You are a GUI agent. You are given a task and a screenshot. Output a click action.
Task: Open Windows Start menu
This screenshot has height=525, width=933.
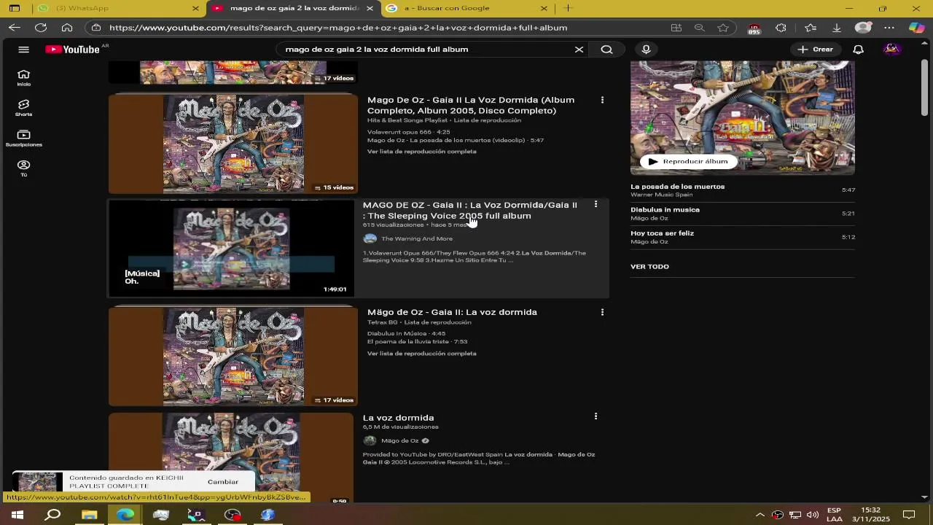coord(17,515)
